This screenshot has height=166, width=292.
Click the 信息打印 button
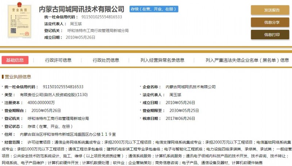270,35
